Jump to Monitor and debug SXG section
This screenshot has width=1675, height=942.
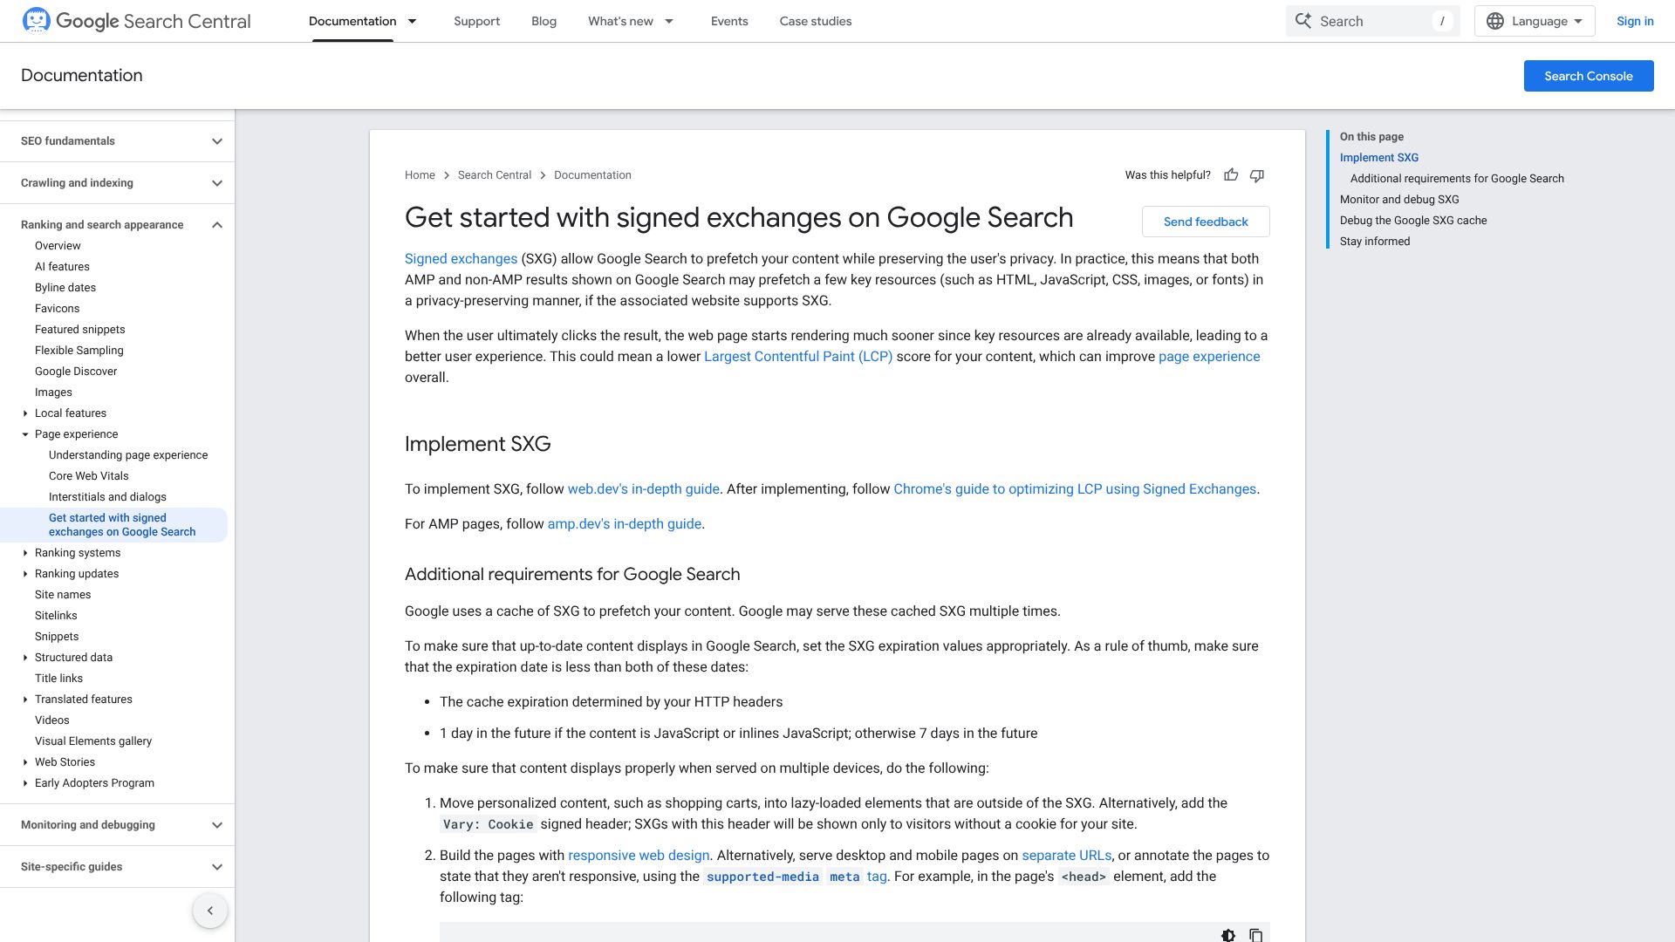pos(1399,200)
